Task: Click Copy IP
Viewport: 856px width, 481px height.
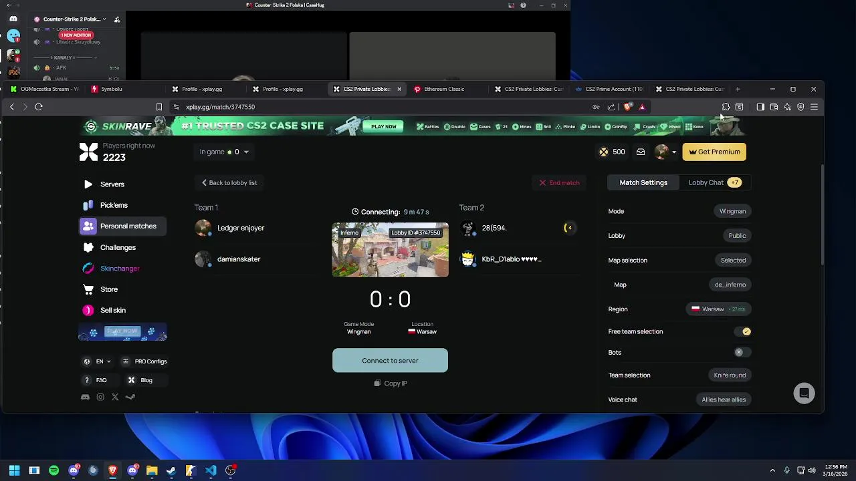Action: coord(391,383)
